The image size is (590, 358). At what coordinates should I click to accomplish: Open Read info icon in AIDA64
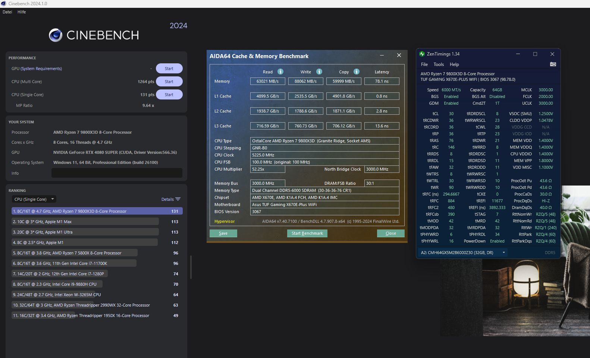click(280, 72)
